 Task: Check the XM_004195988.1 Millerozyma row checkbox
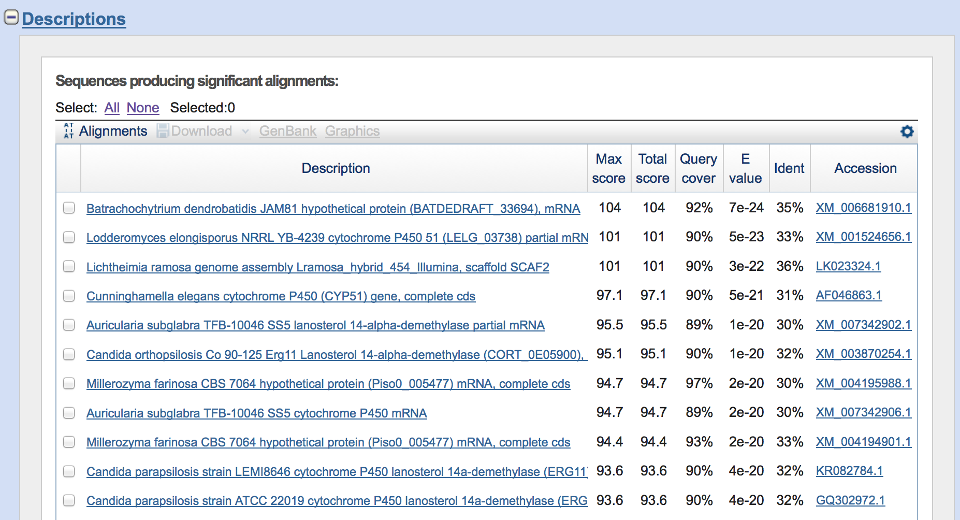tap(69, 384)
